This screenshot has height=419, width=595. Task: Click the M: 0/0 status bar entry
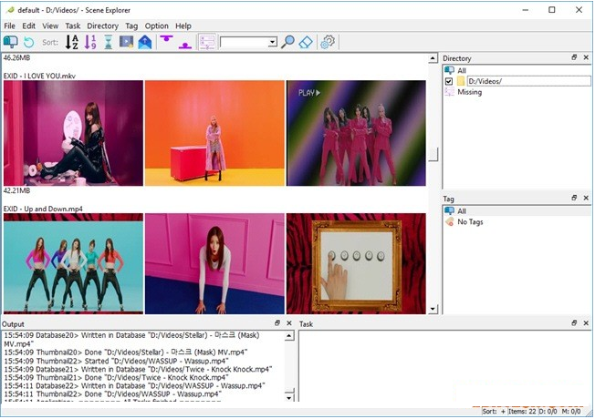pyautogui.click(x=571, y=411)
